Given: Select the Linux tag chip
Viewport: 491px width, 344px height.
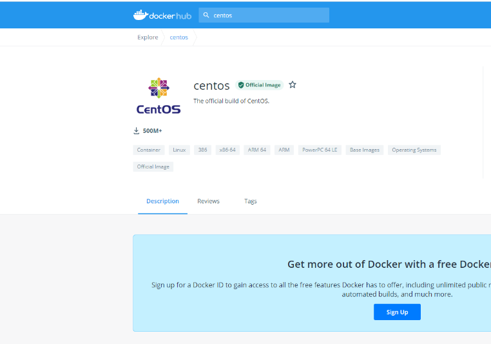Looking at the screenshot, I should coord(179,150).
